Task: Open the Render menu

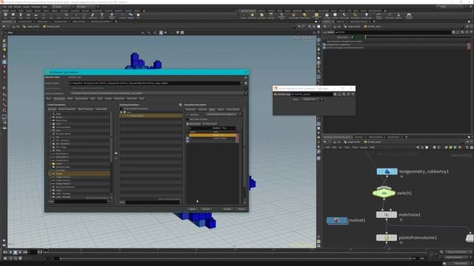Action: [18, 7]
